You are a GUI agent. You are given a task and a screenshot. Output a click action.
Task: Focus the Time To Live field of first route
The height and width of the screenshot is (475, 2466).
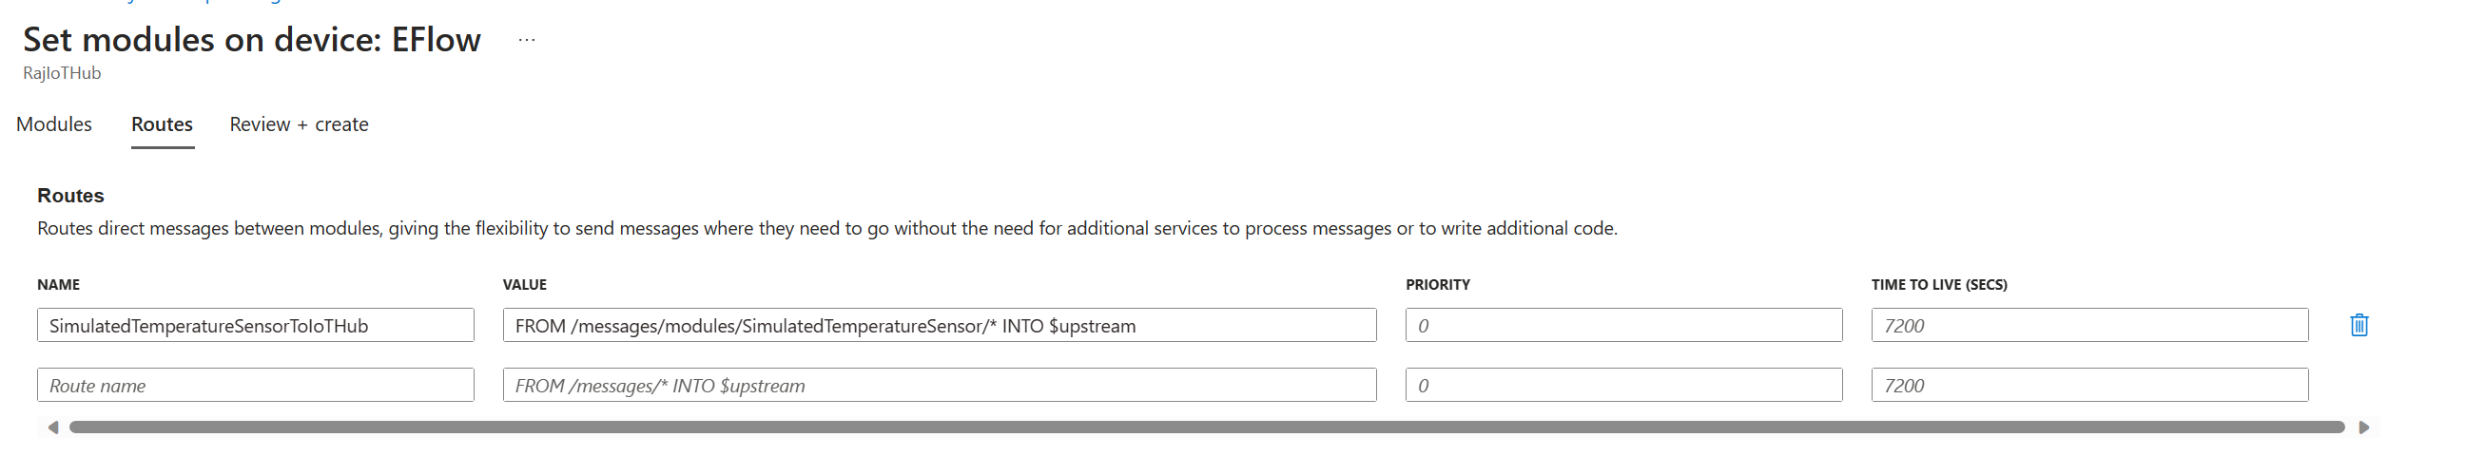(2089, 325)
